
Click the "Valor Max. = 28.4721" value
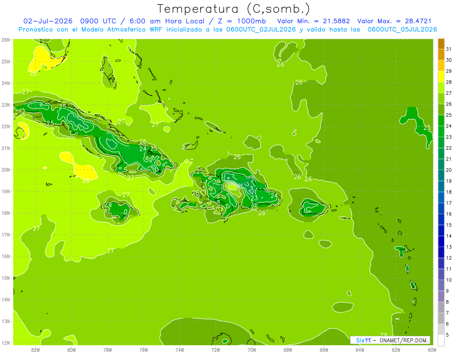[x=394, y=21]
